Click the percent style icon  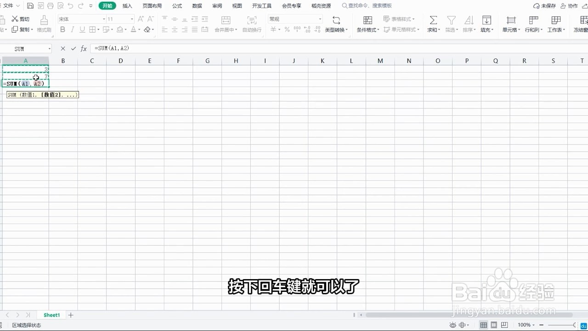287,29
